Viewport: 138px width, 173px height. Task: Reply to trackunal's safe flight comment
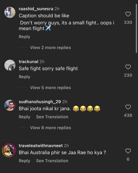point(24,77)
